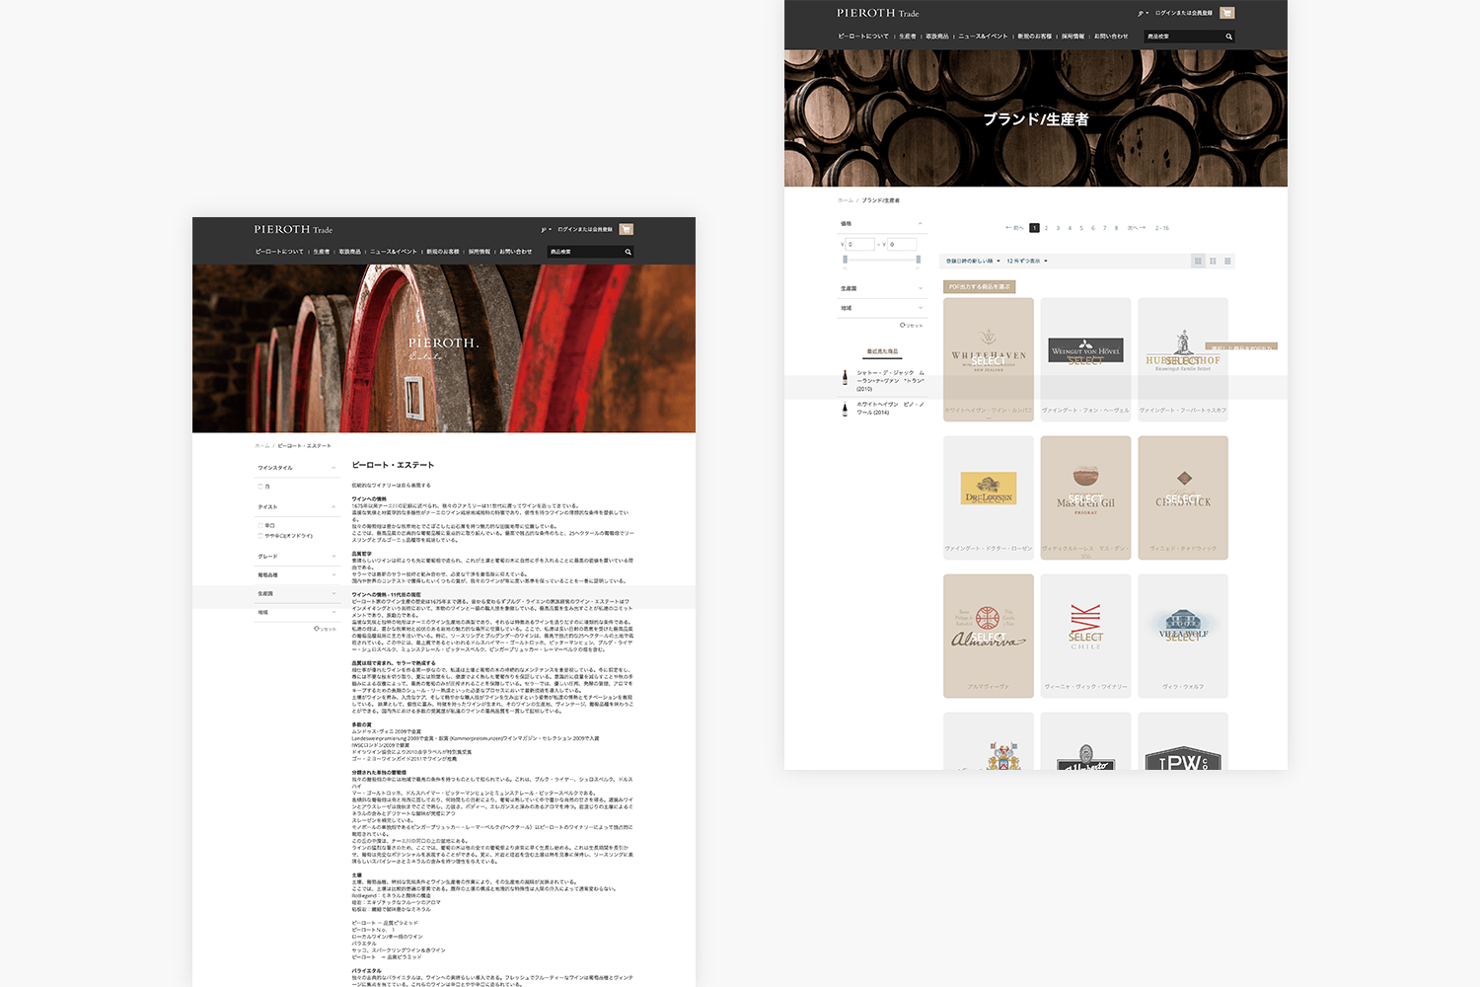Select the Almaviva brand card
Image resolution: width=1480 pixels, height=987 pixels.
coord(989,636)
